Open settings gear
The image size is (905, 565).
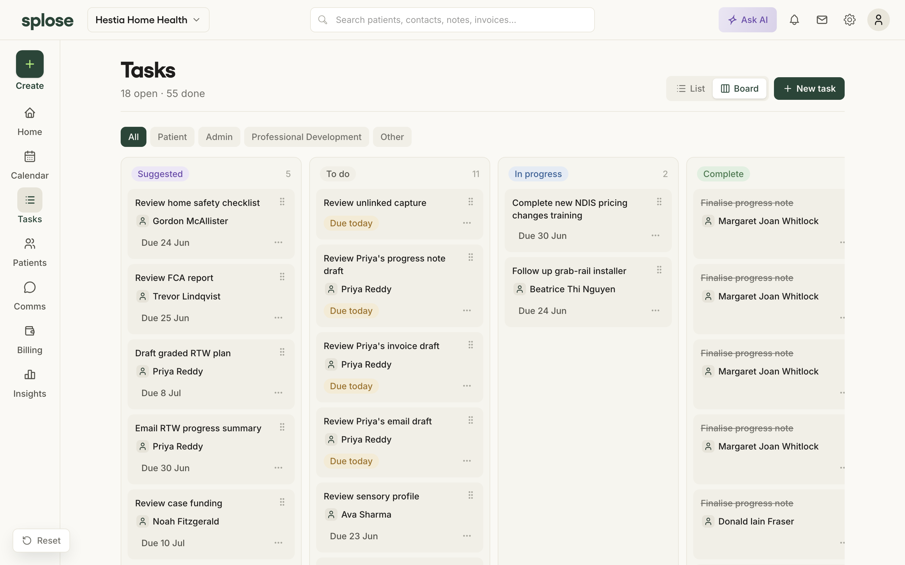(x=850, y=20)
